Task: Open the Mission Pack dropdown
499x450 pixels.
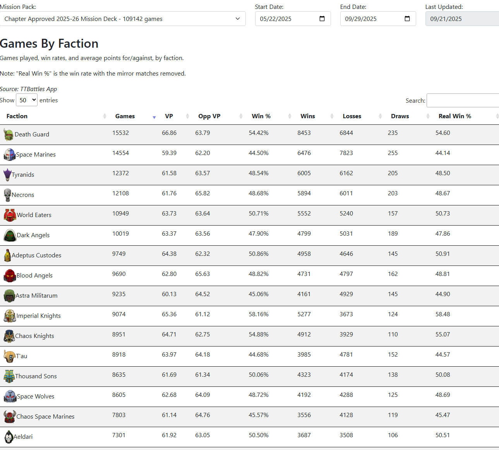Action: (123, 19)
